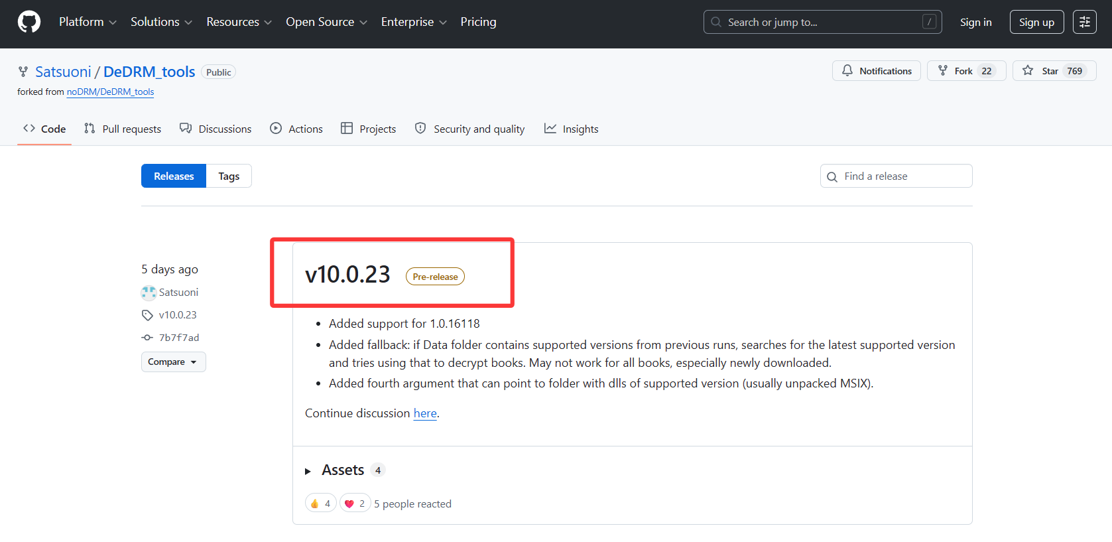Fork the repository using Fork button
Image resolution: width=1112 pixels, height=542 pixels.
(x=967, y=71)
